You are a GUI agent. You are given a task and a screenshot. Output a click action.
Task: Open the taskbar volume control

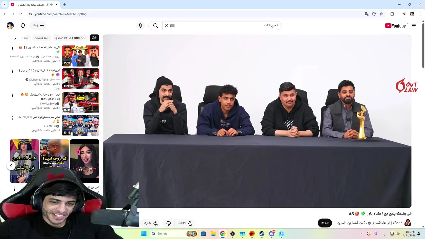click(x=398, y=234)
